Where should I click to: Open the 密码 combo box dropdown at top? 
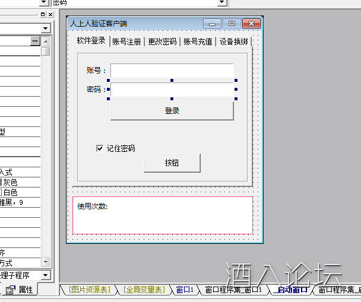[x=222, y=3]
